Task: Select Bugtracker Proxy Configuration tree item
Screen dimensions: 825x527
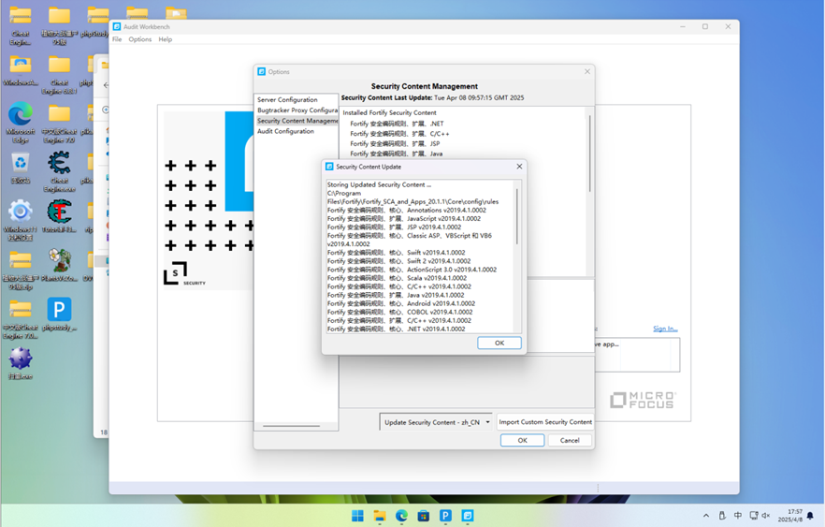Action: coord(297,110)
